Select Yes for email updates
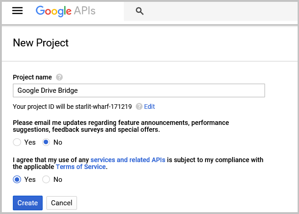 (17, 142)
